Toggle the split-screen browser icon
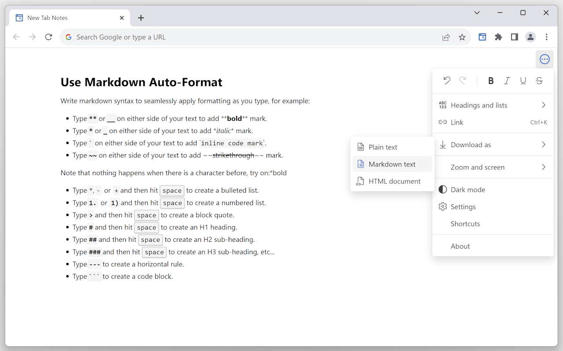563x351 pixels. [514, 37]
